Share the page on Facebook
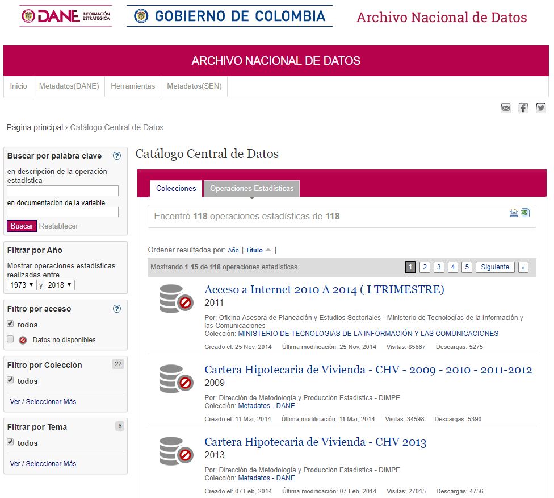The image size is (554, 498). 523,108
